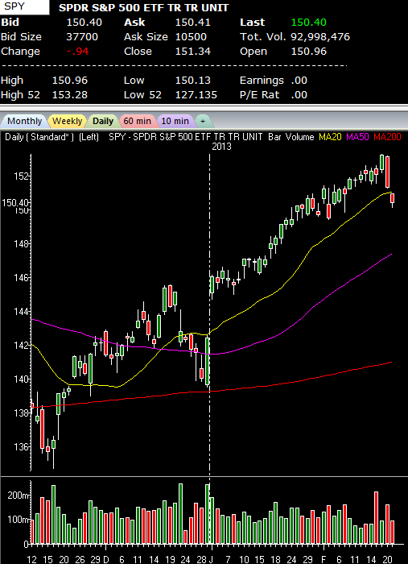Image resolution: width=408 pixels, height=564 pixels.
Task: Click the Close value 151.34
Action: click(x=193, y=52)
